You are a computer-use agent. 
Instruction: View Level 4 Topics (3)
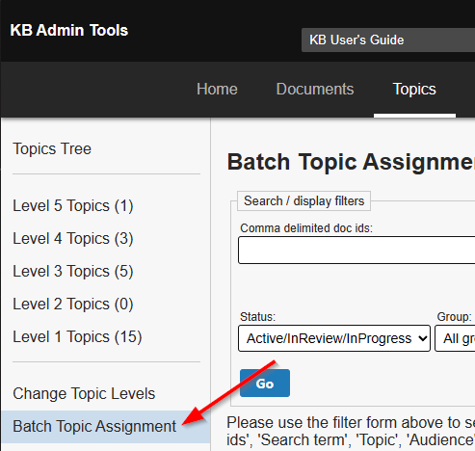pos(73,238)
